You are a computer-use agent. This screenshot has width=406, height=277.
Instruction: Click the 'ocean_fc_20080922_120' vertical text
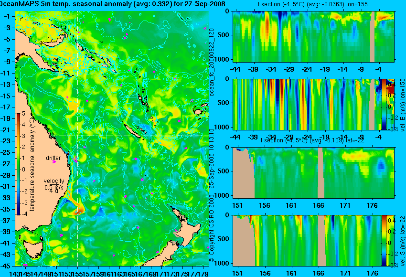(212, 63)
